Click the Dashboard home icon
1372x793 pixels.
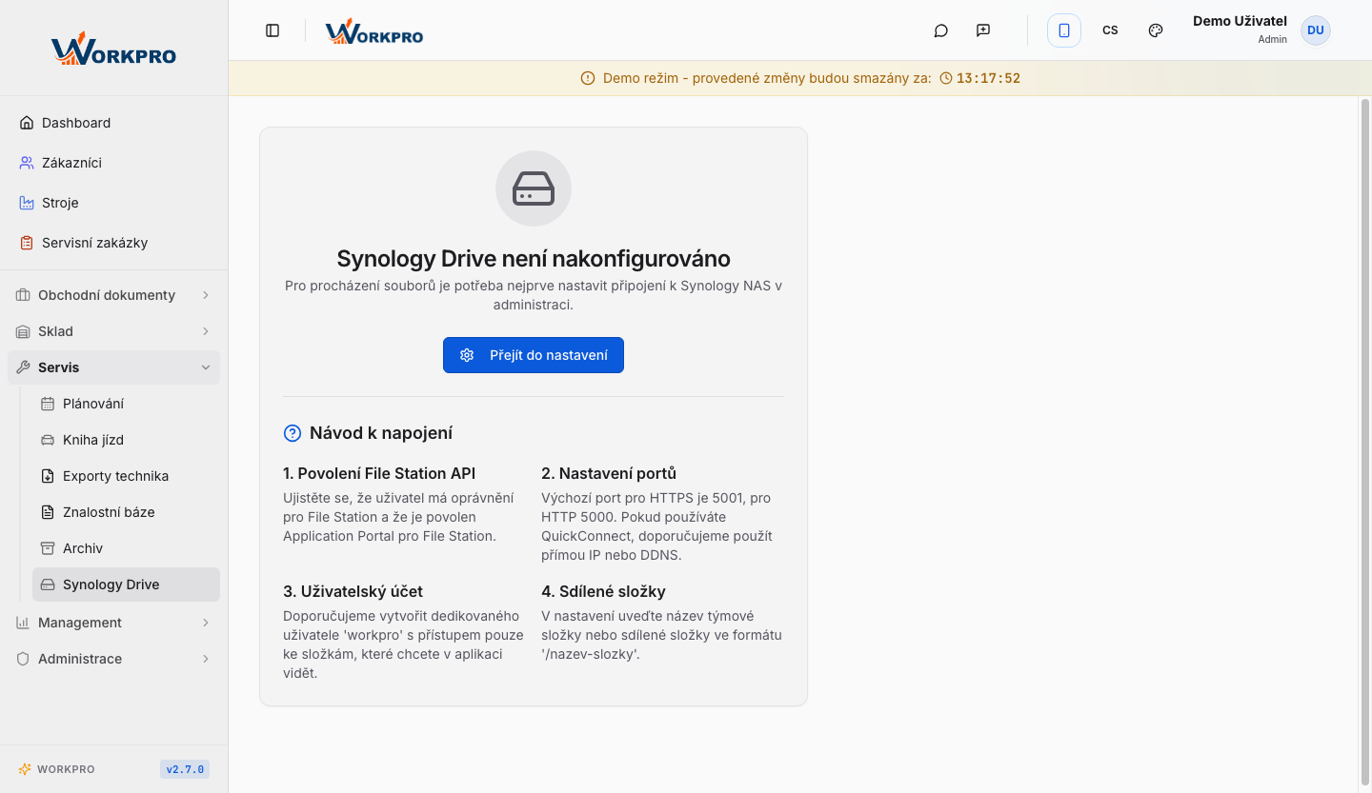click(x=27, y=123)
